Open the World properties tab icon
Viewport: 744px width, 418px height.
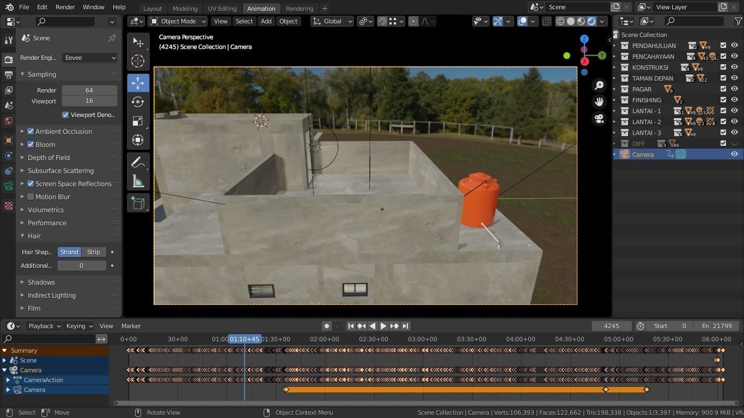pyautogui.click(x=8, y=121)
